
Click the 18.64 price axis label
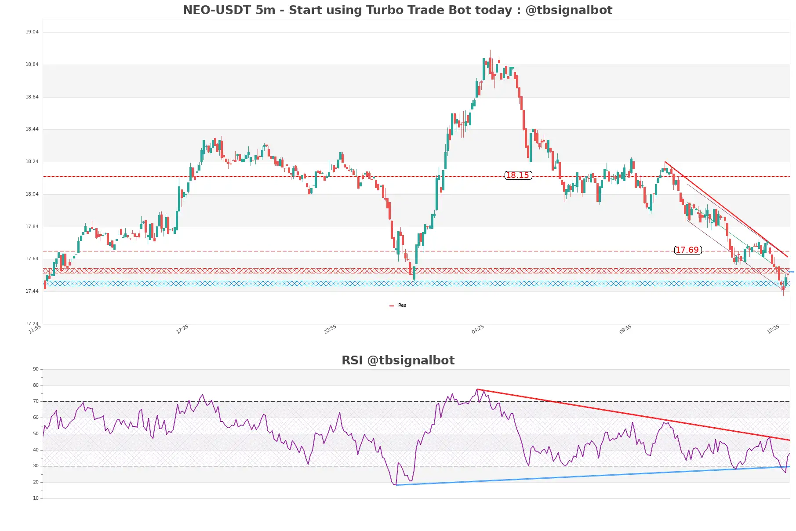tap(32, 97)
